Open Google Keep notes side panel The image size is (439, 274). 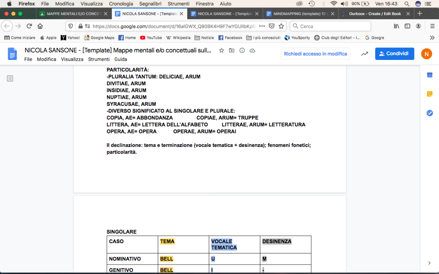(x=430, y=94)
